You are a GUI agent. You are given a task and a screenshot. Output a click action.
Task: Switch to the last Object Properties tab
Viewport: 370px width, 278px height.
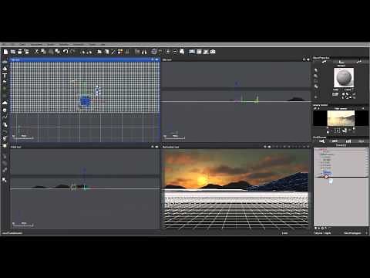359,62
